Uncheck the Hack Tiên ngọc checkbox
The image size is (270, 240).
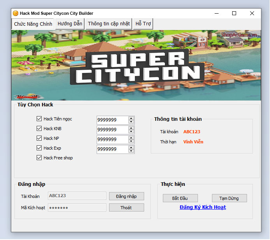pos(39,118)
